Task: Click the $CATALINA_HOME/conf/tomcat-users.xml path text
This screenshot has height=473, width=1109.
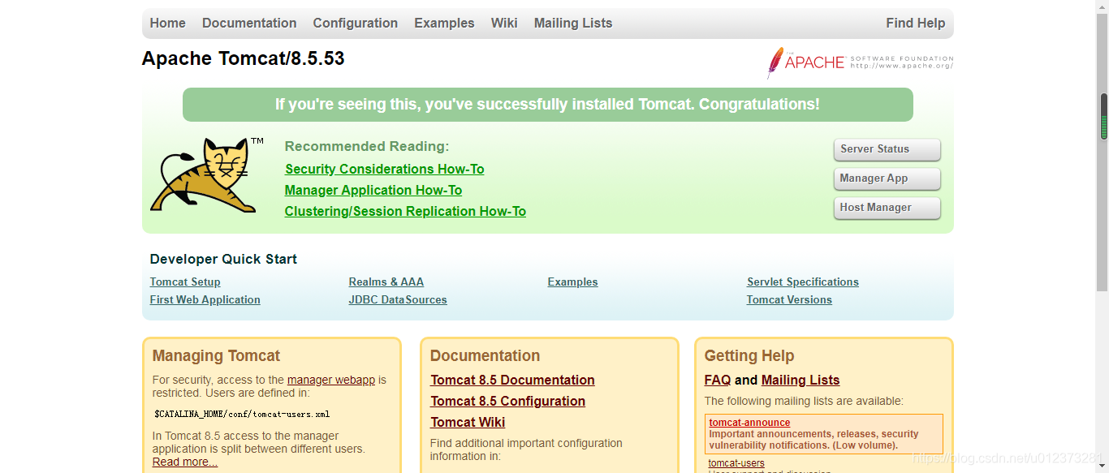Action: point(242,414)
